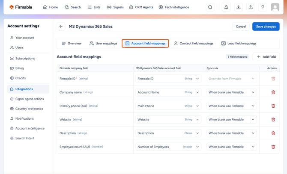
Task: Click the 'Firmable company field' column header
Action: pos(74,68)
